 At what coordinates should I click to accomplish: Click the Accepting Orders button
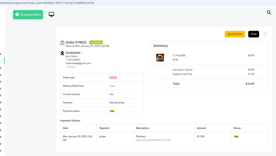click(28, 15)
